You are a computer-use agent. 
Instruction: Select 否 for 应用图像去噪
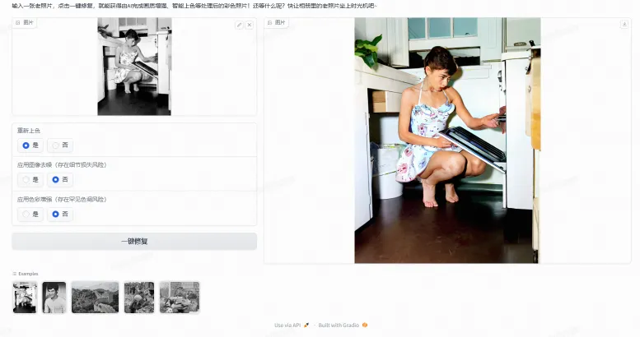[x=60, y=179]
